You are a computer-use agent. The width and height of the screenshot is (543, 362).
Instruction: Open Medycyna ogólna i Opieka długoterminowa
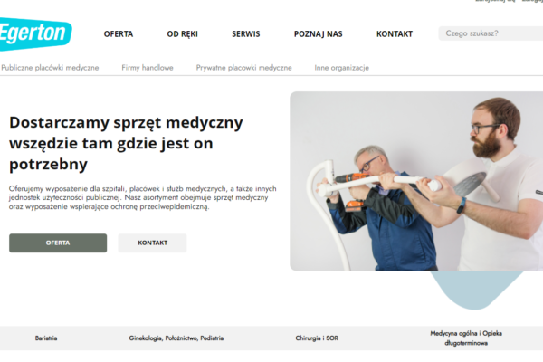click(x=466, y=338)
